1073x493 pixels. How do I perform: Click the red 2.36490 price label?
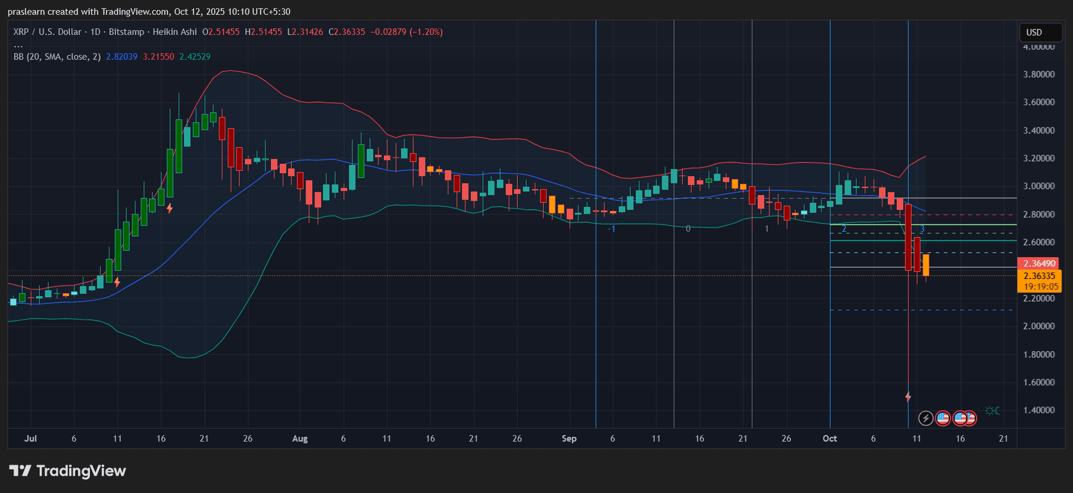pyautogui.click(x=1039, y=264)
